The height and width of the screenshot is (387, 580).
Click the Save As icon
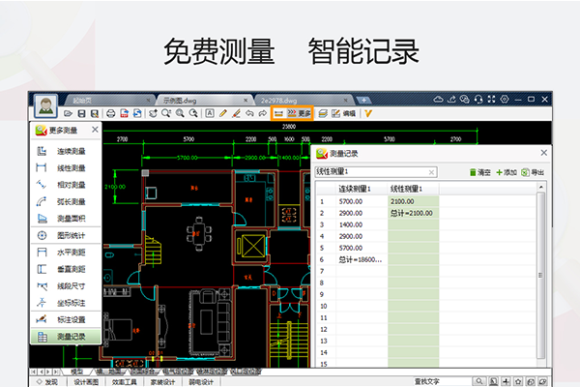(x=95, y=113)
